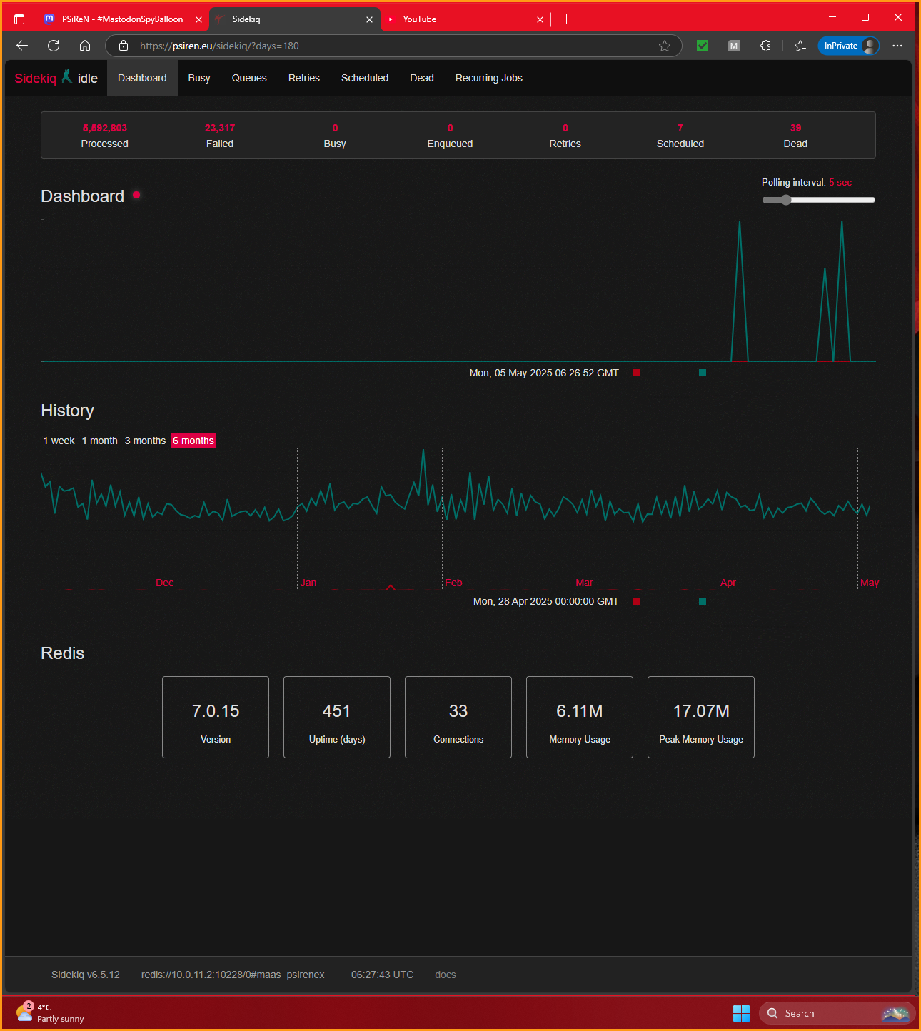
Task: Close the Sidekiq tab
Action: coord(369,19)
